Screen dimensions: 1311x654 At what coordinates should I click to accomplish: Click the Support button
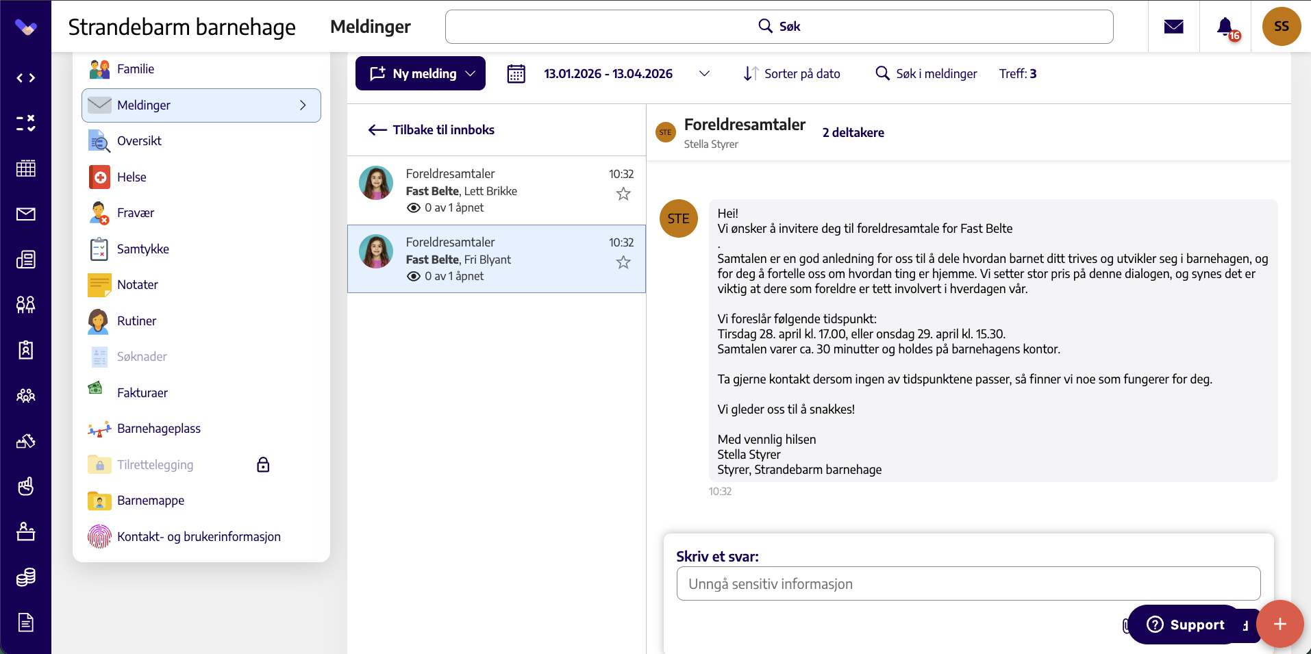click(x=1185, y=625)
